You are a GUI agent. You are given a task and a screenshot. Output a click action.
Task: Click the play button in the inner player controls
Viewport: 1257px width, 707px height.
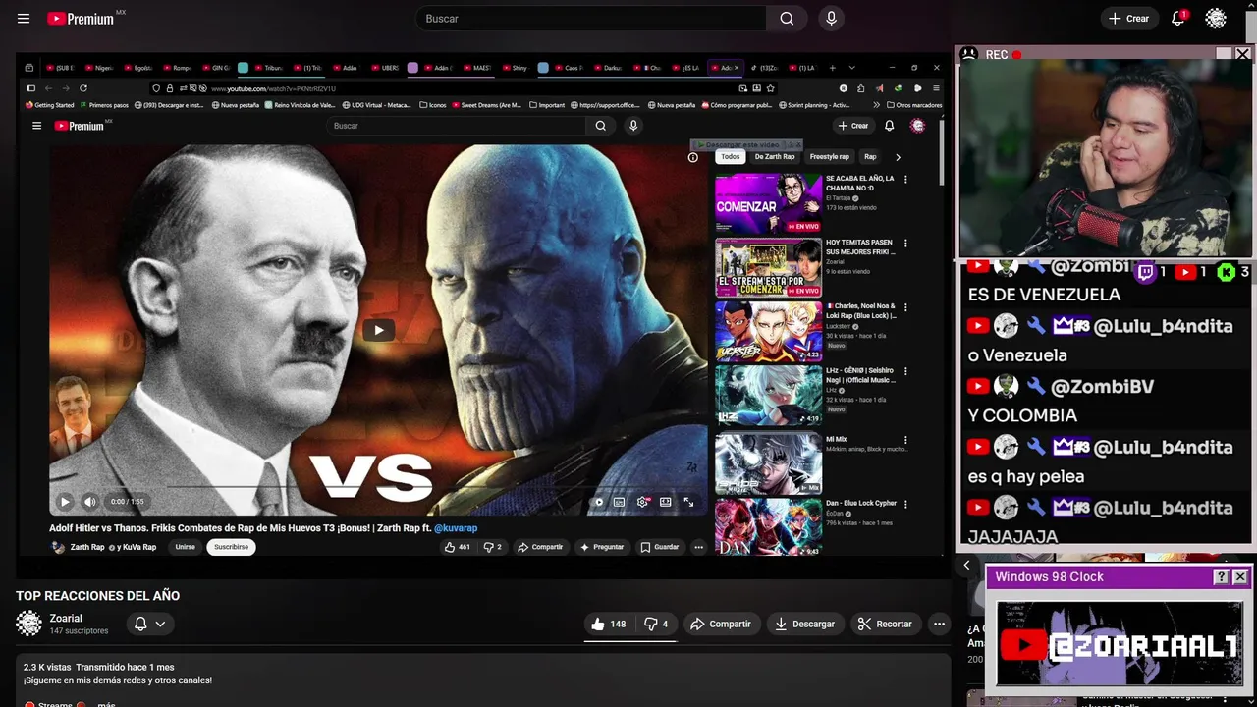pos(65,502)
